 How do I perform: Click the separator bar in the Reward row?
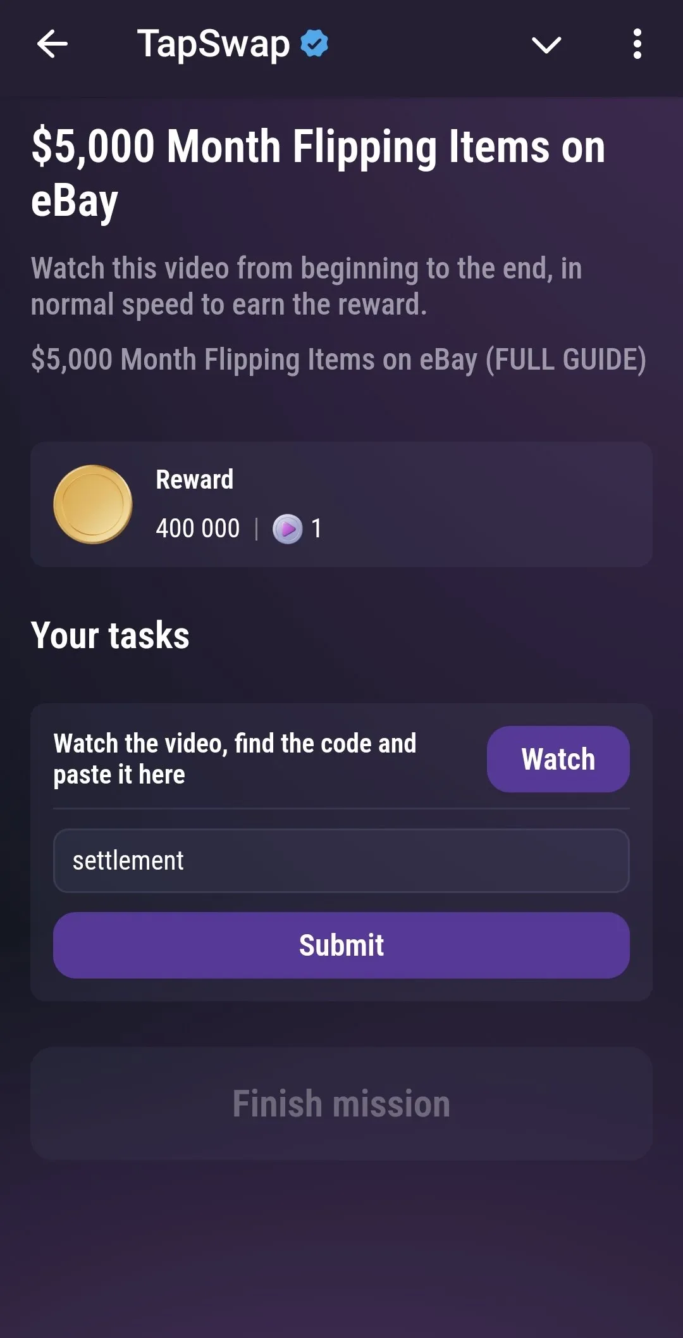tap(256, 529)
